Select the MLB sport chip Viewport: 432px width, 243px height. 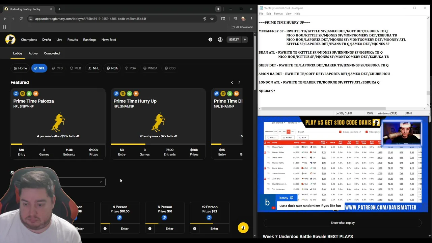coord(75,68)
